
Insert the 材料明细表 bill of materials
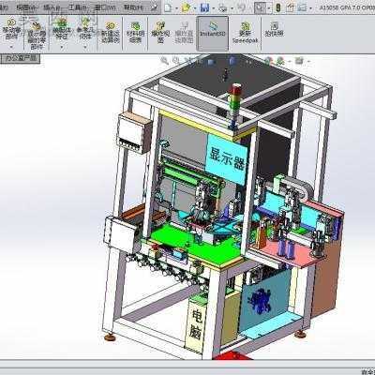click(x=135, y=33)
